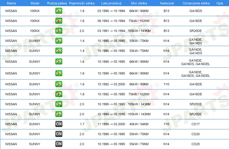Click the Model column header

point(35,3)
